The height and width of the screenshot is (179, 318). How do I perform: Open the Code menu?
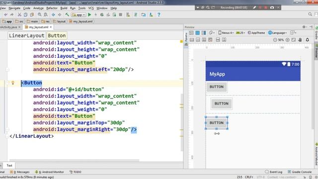pos(26,8)
